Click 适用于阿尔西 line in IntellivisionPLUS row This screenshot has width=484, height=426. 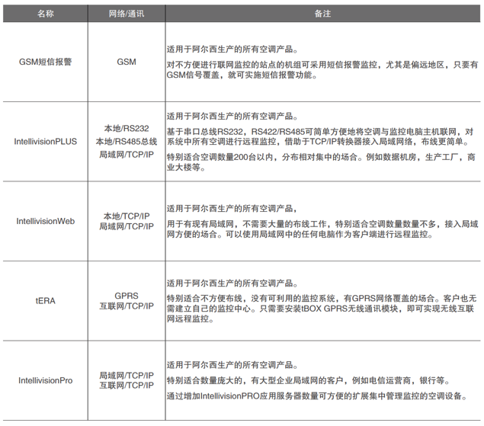click(232, 117)
